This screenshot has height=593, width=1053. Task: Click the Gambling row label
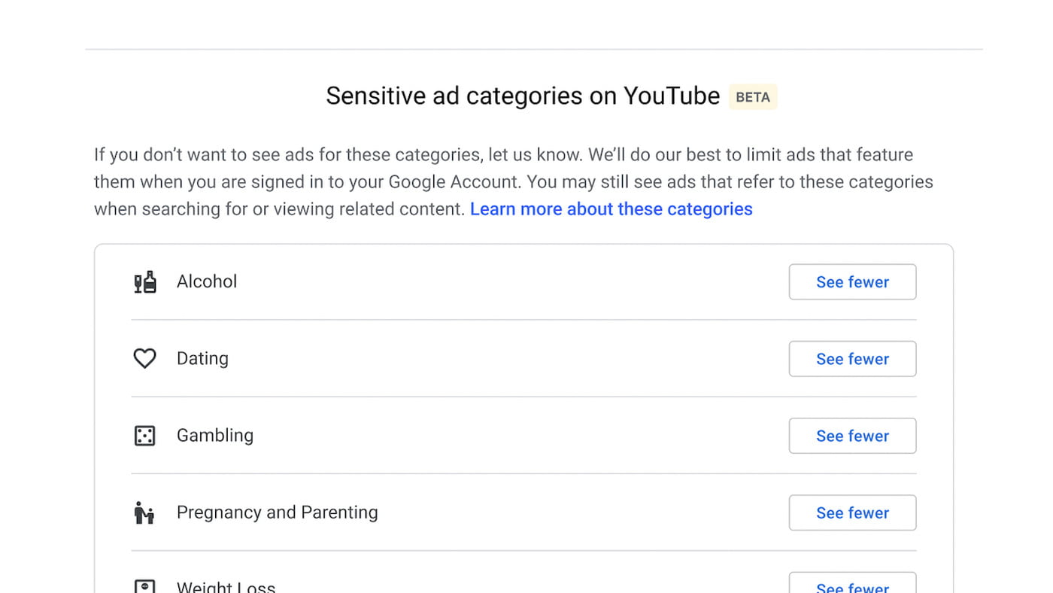click(x=215, y=435)
